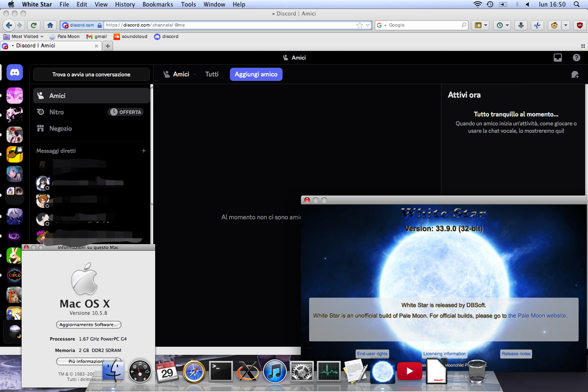Open Spotlight search in menu bar

pyautogui.click(x=577, y=4)
